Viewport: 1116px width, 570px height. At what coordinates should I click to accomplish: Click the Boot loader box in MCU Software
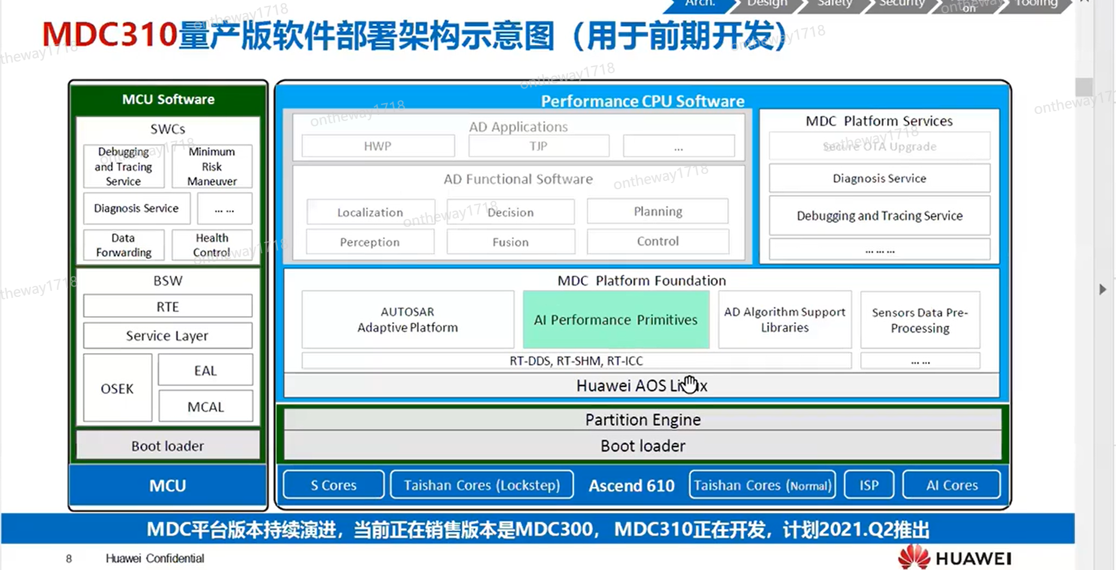click(168, 446)
